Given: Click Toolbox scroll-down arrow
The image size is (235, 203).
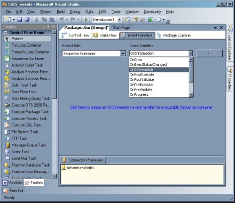Looking at the screenshot, I should pyautogui.click(x=54, y=176).
